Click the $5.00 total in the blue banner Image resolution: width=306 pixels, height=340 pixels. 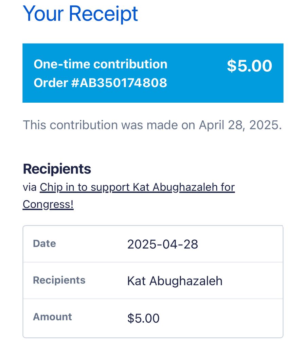coord(249,66)
